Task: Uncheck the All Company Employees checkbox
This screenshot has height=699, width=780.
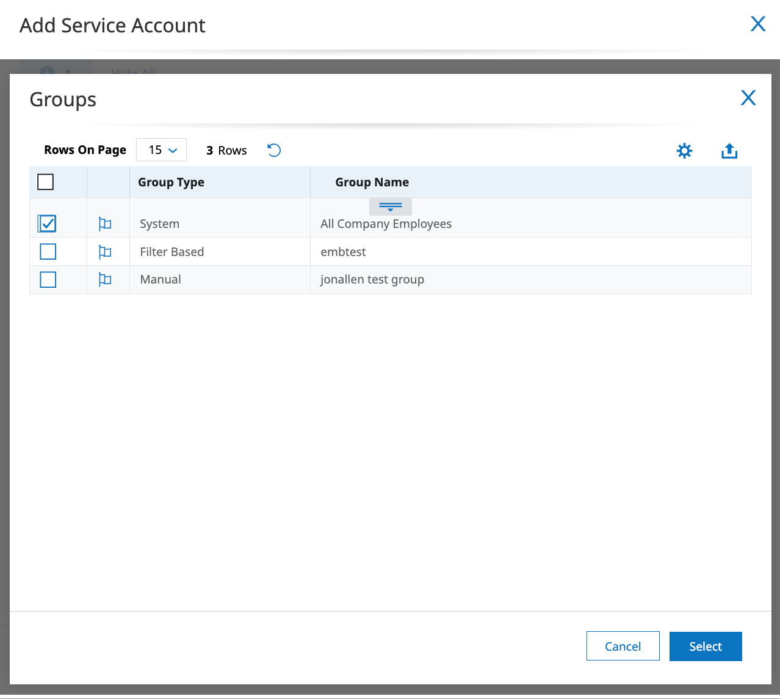Action: pyautogui.click(x=48, y=224)
